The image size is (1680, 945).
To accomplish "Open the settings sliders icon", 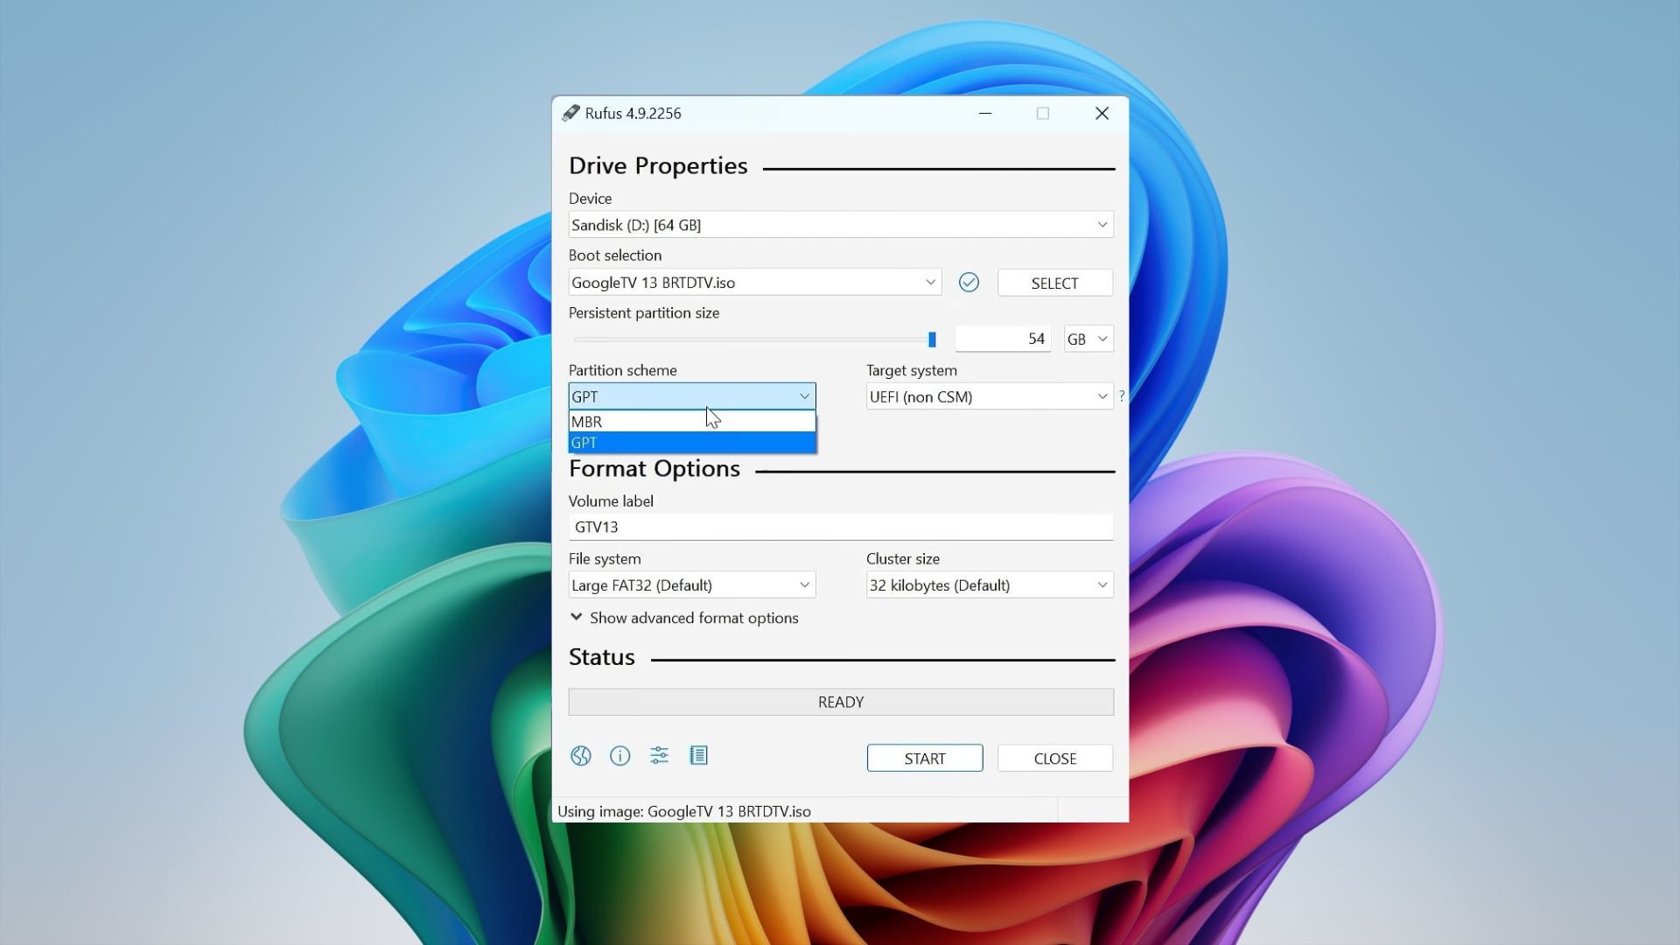I will [659, 756].
